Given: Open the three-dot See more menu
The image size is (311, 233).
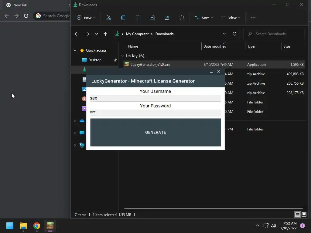Looking at the screenshot, I should click(253, 18).
